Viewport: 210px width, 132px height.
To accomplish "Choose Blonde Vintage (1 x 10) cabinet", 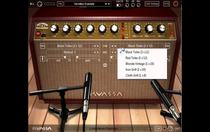I will click(x=140, y=64).
